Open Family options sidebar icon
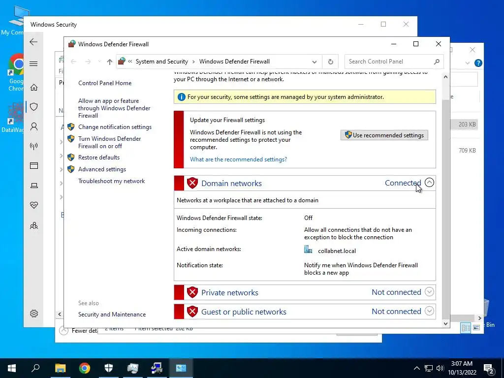The image size is (504, 378). tap(34, 225)
